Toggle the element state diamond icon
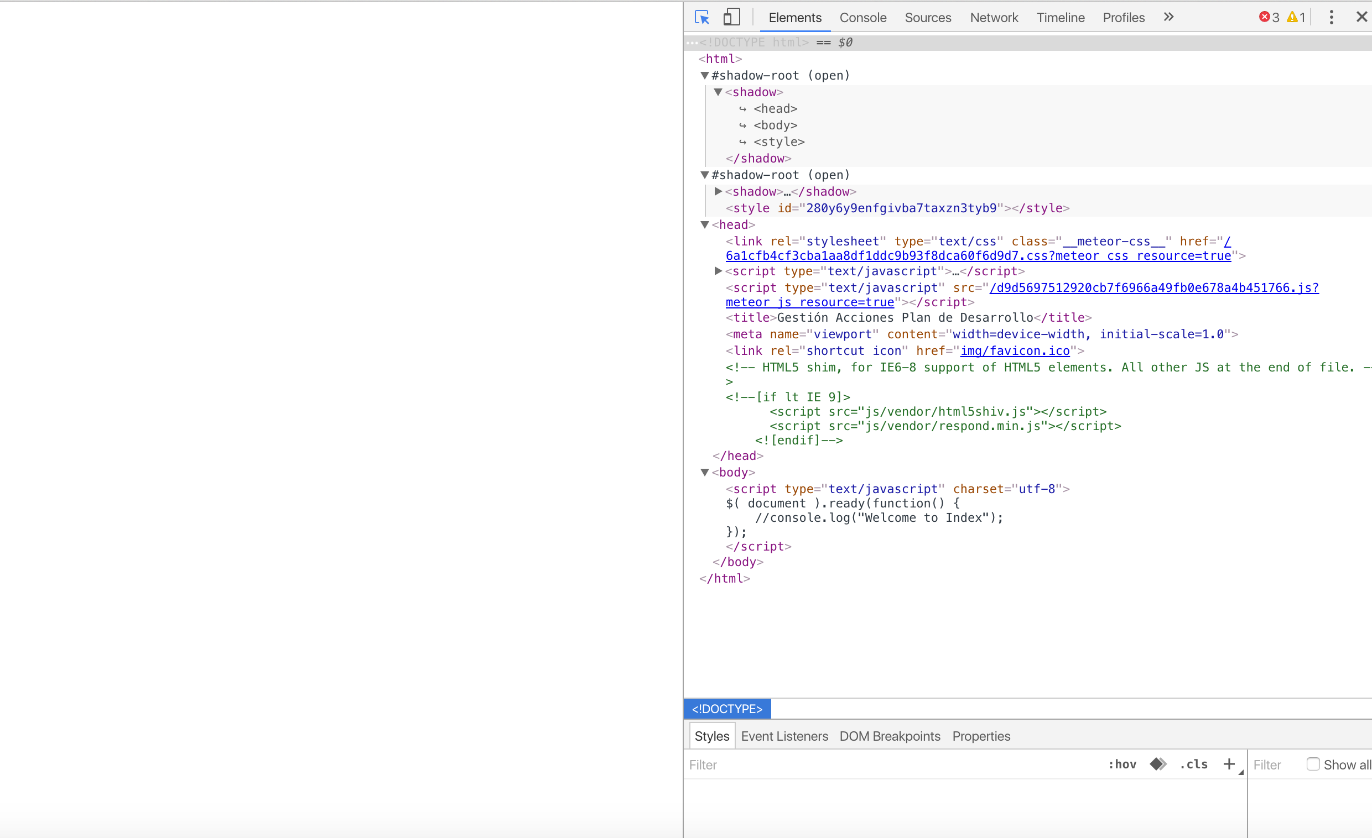This screenshot has height=838, width=1372. pos(1157,764)
